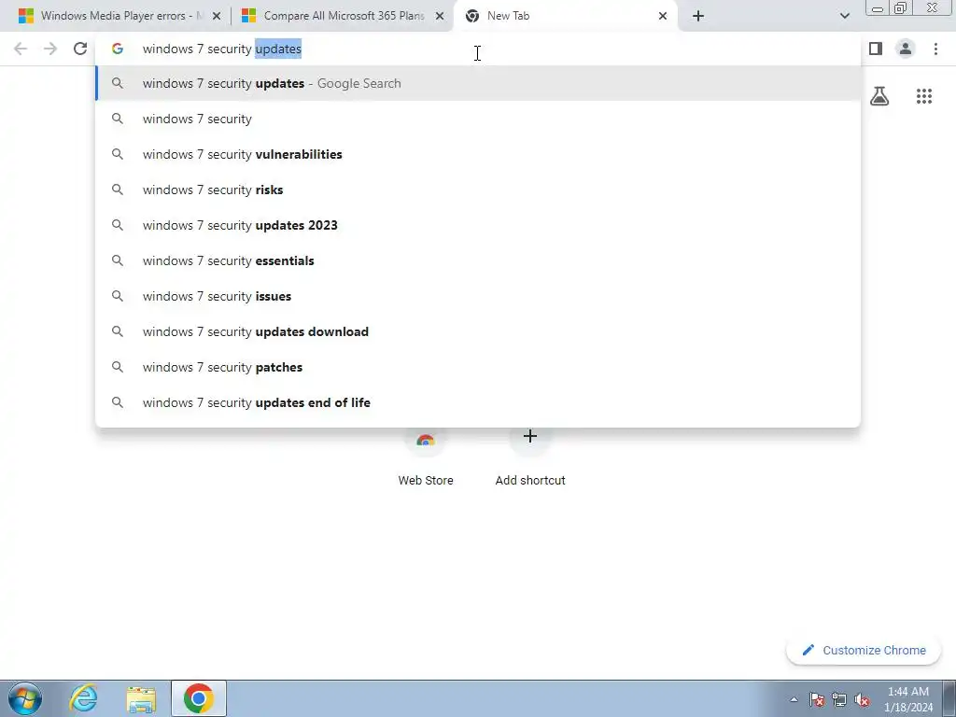Open Windows Explorer from the taskbar

click(x=141, y=698)
